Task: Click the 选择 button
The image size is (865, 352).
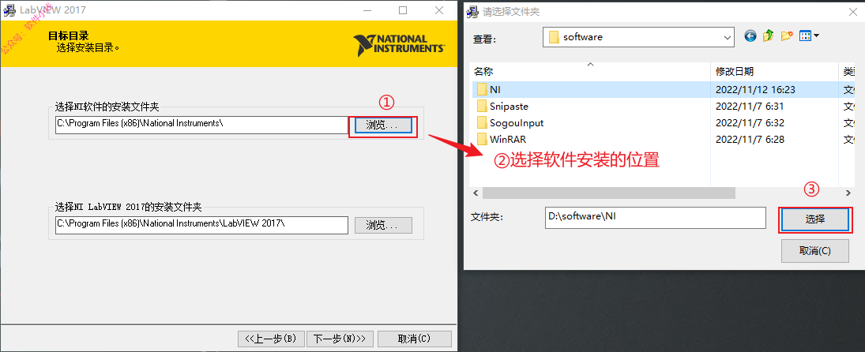Action: coord(815,219)
